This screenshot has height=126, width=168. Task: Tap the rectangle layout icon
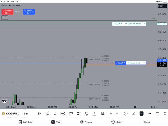click(x=157, y=114)
